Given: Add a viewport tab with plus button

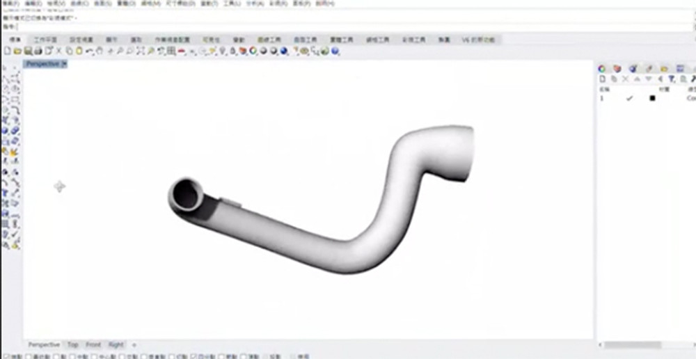Looking at the screenshot, I should [x=134, y=345].
